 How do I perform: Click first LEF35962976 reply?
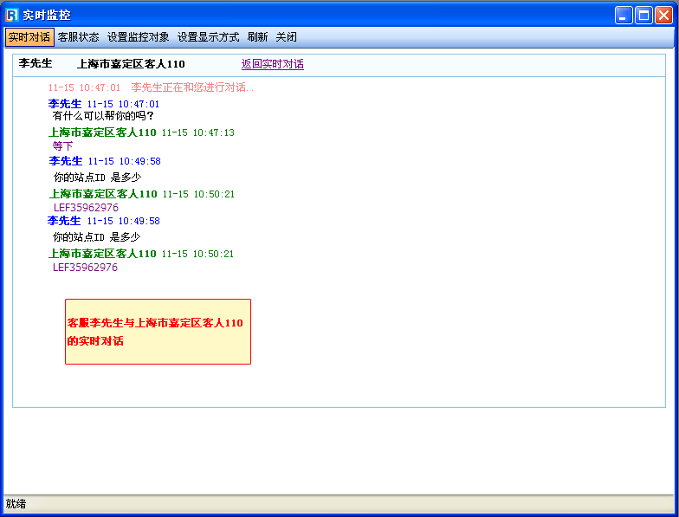tap(86, 208)
